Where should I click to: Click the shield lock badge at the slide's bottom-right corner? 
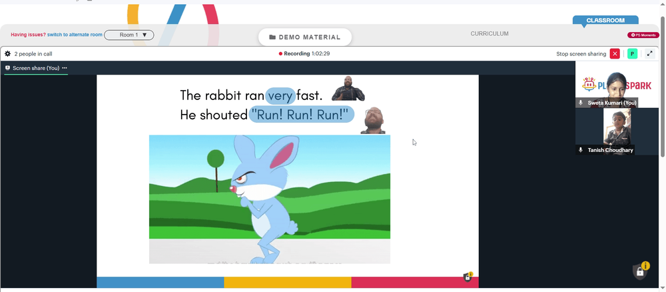click(x=468, y=277)
